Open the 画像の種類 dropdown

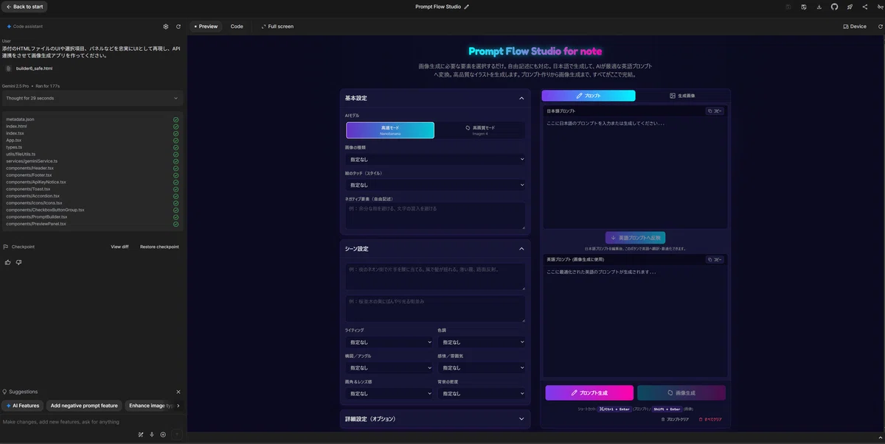435,159
